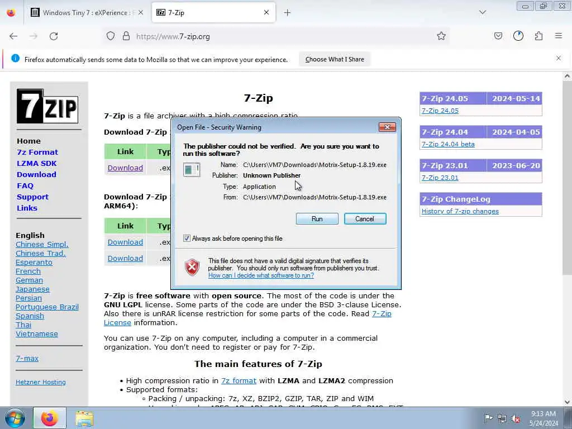
Task: Switch language to Spanish
Action: click(x=30, y=316)
